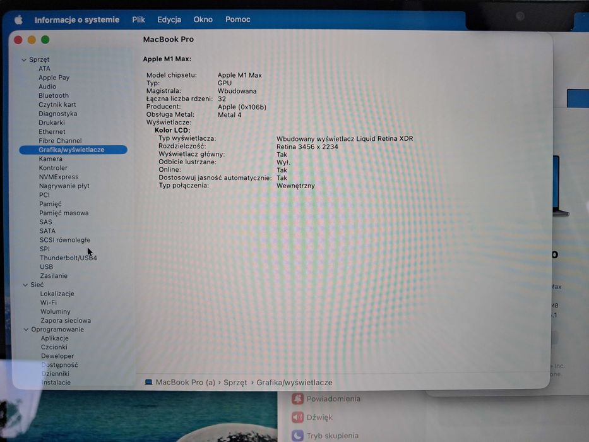Click the red close window button
Viewport: 589px width, 442px height.
(18, 40)
